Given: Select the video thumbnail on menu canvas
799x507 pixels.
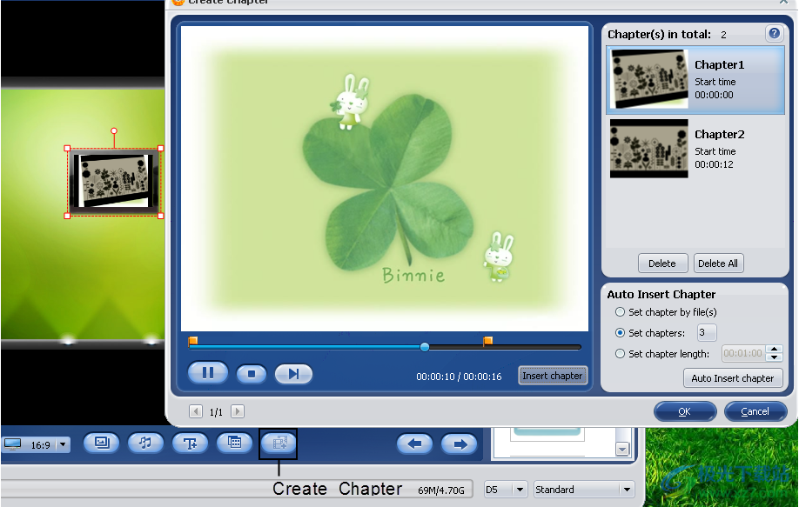Looking at the screenshot, I should click(x=114, y=182).
